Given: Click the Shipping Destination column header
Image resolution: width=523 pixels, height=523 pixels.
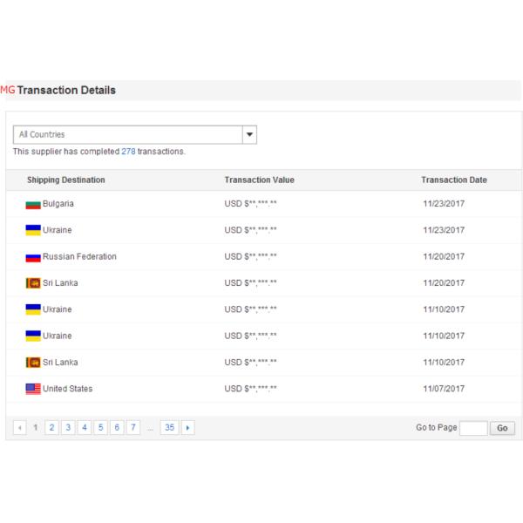Looking at the screenshot, I should point(66,180).
